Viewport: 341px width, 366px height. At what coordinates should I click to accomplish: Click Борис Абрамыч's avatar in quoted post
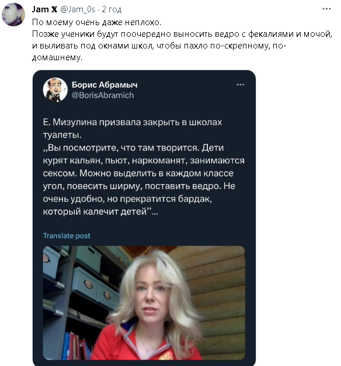point(55,89)
